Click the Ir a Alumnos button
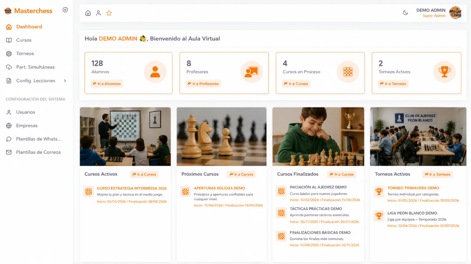The height and width of the screenshot is (264, 471). click(x=107, y=84)
